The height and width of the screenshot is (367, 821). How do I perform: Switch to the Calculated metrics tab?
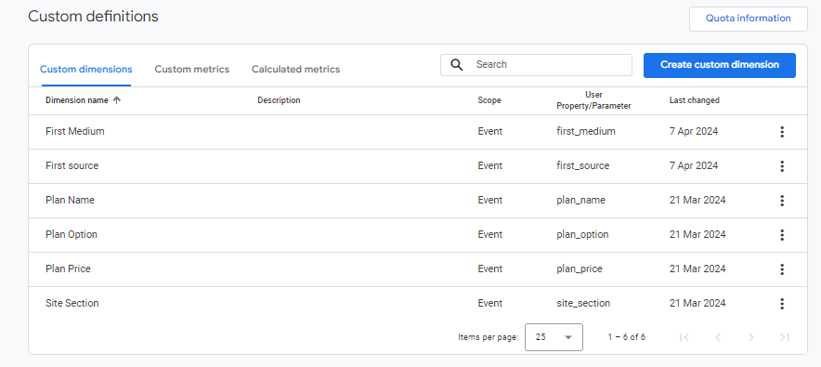(x=296, y=69)
